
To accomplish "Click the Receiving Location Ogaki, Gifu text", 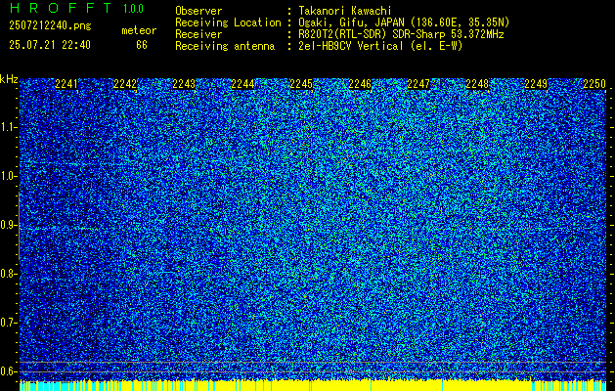I will pyautogui.click(x=404, y=22).
